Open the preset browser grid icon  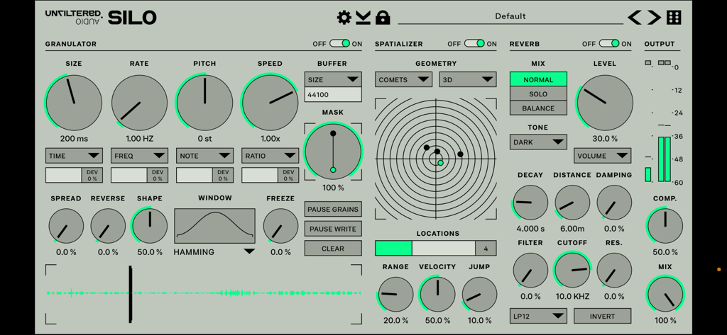674,18
